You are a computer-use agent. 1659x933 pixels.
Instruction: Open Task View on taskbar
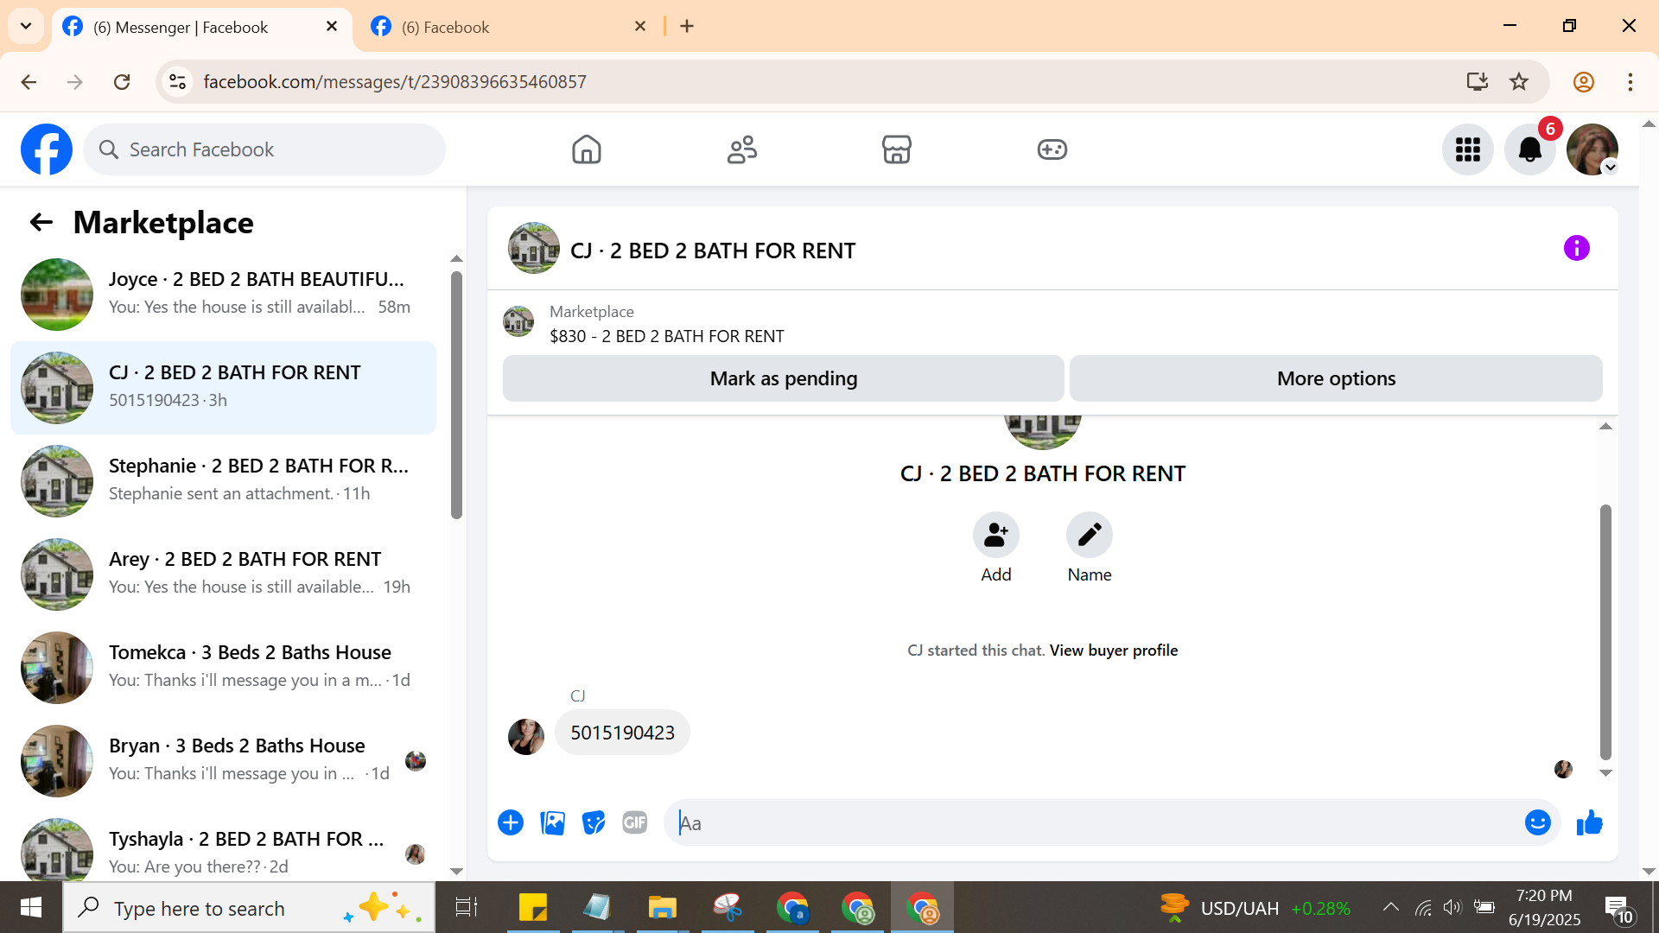(467, 908)
